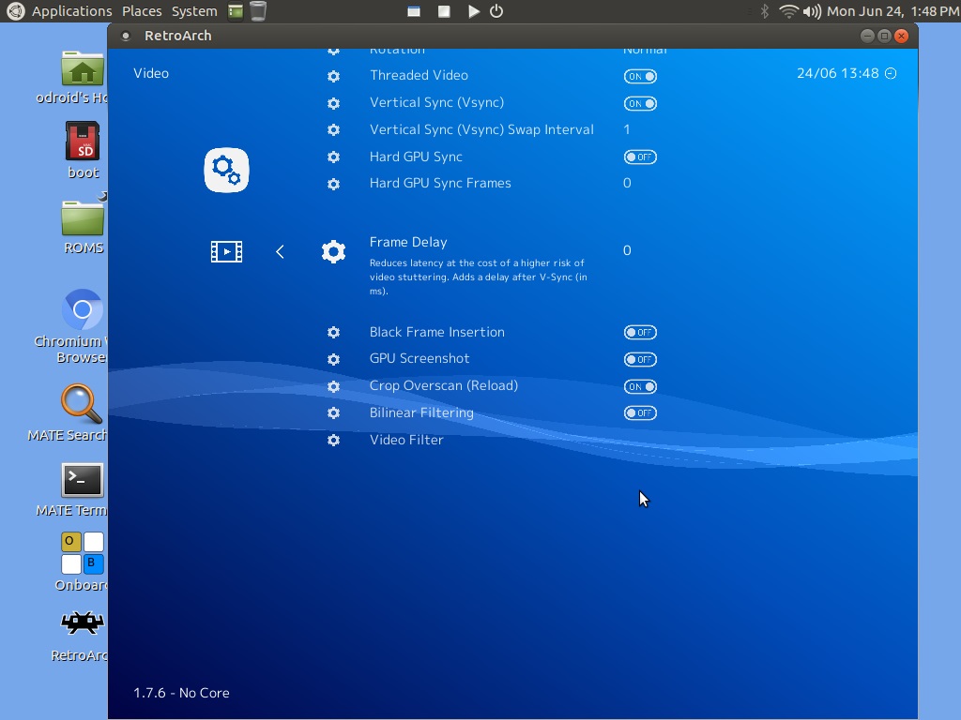This screenshot has width=961, height=720.
Task: Click the left chevron back arrow
Action: (280, 251)
